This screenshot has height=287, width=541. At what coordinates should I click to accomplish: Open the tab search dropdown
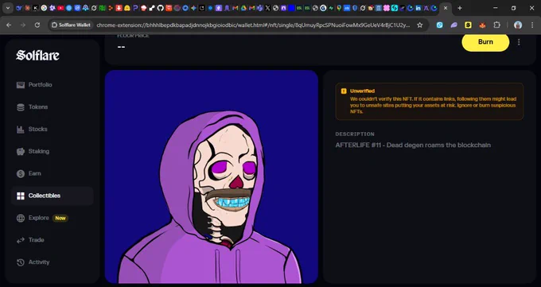coord(8,8)
